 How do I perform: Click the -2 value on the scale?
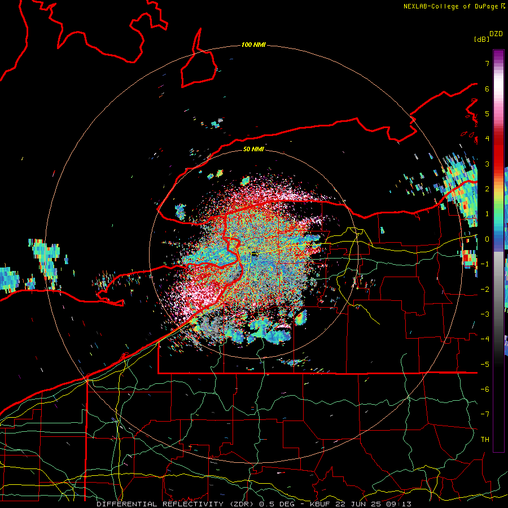[x=485, y=290]
